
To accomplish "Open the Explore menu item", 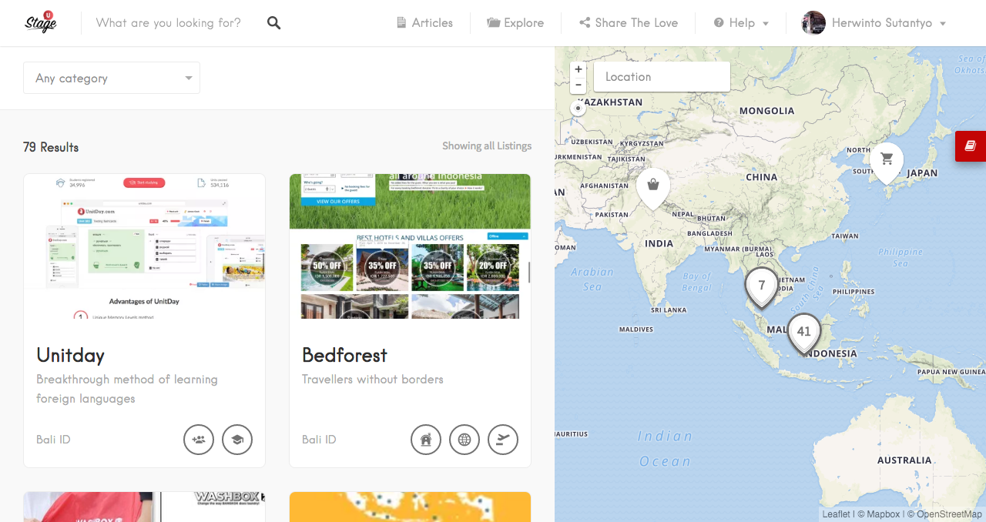I will (x=515, y=23).
